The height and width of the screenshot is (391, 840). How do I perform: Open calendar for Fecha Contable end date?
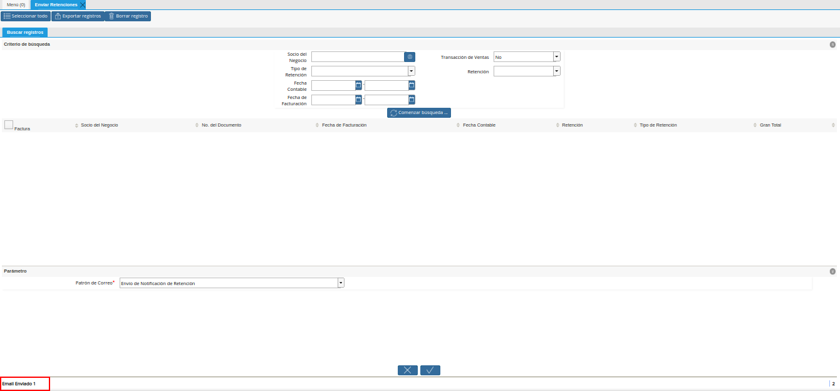412,85
